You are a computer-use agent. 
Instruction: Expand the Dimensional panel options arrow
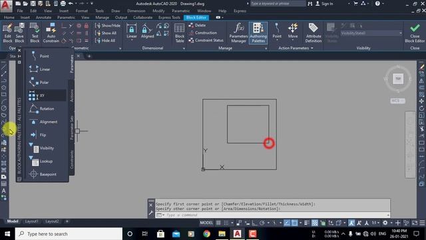(x=184, y=49)
